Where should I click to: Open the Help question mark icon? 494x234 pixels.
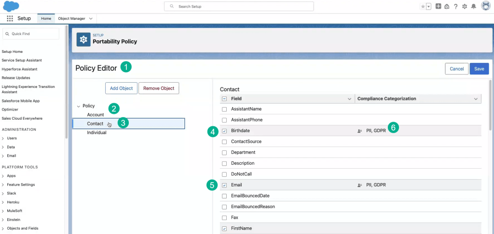pos(455,6)
